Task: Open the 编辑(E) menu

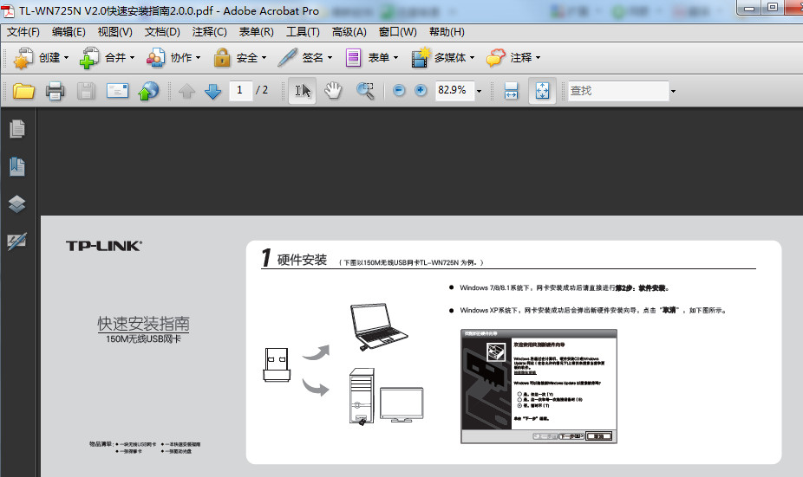Action: click(69, 32)
